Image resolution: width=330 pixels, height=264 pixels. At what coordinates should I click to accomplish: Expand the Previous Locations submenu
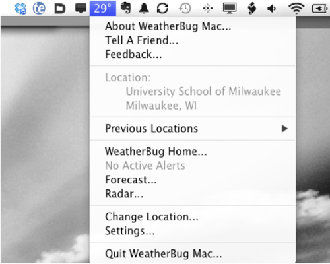click(x=193, y=129)
